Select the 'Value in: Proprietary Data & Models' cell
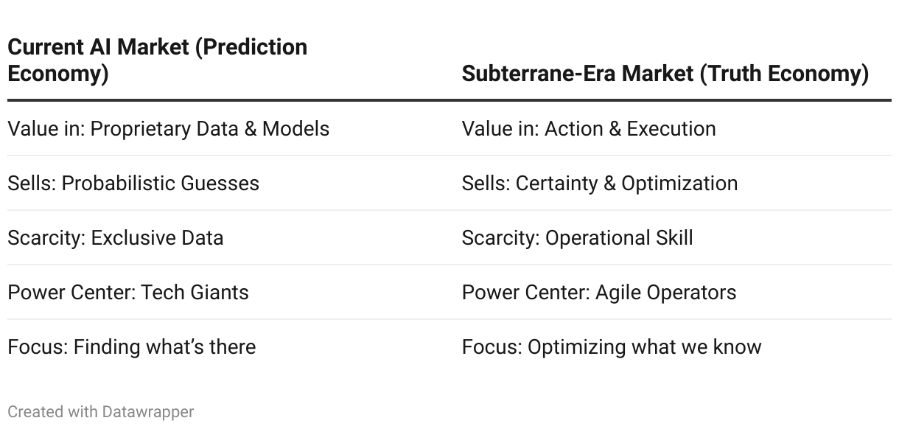This screenshot has height=429, width=899. click(169, 128)
